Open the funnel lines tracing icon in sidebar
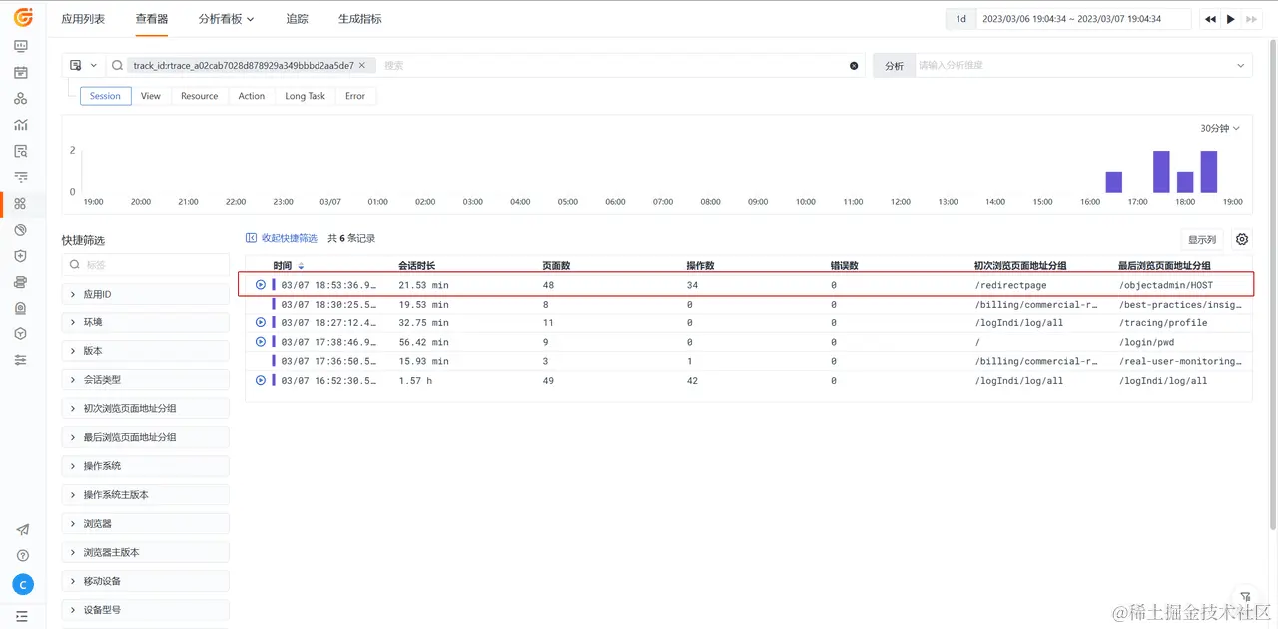 pyautogui.click(x=21, y=177)
